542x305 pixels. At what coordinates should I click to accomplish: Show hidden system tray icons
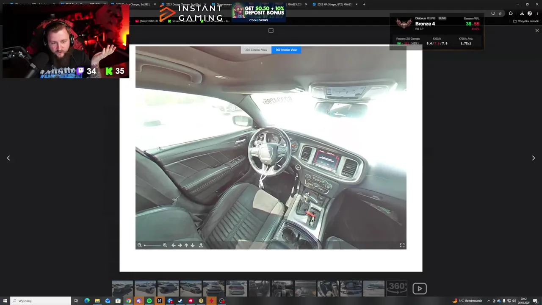(x=489, y=301)
